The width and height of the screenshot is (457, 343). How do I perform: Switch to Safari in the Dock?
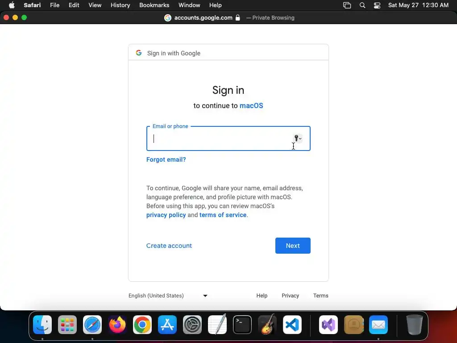click(x=92, y=325)
